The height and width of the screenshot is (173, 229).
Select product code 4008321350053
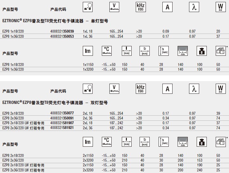[62, 36]
